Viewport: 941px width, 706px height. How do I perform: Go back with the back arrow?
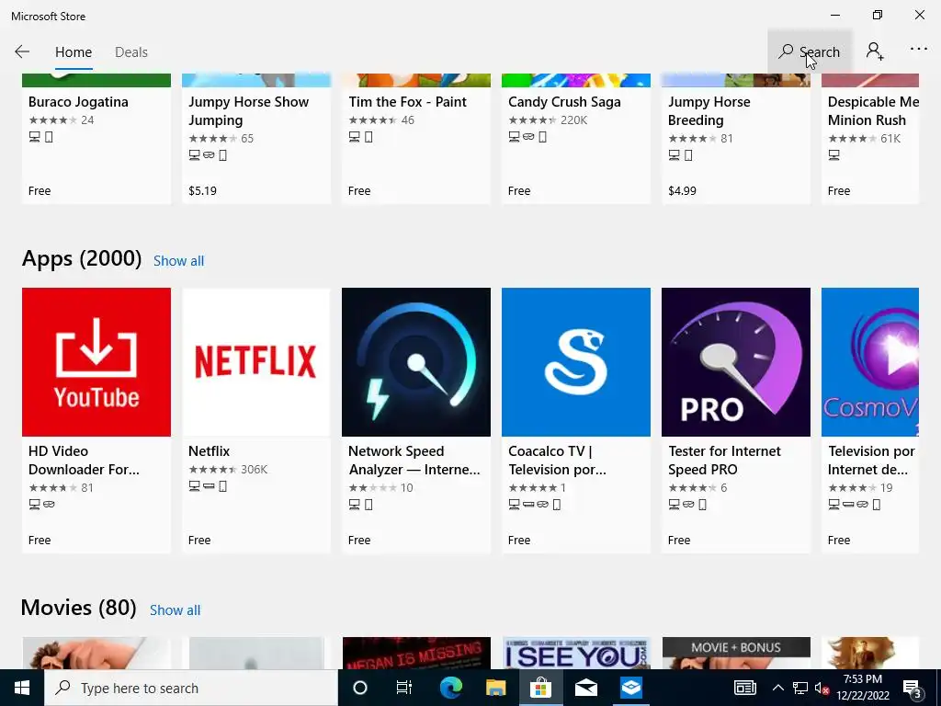tap(22, 52)
